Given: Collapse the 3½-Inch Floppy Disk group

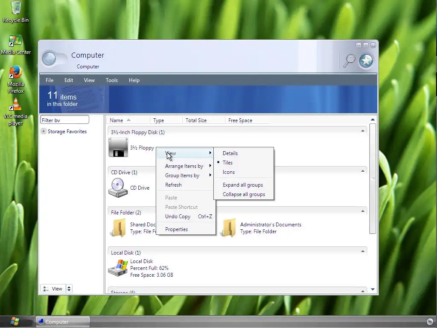Looking at the screenshot, I should (x=363, y=131).
